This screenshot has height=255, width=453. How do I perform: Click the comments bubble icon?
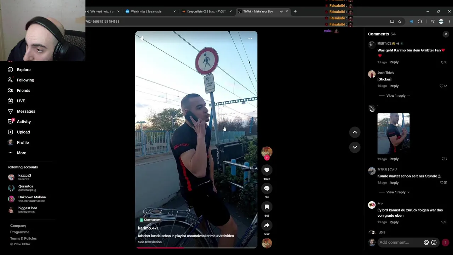click(x=267, y=188)
